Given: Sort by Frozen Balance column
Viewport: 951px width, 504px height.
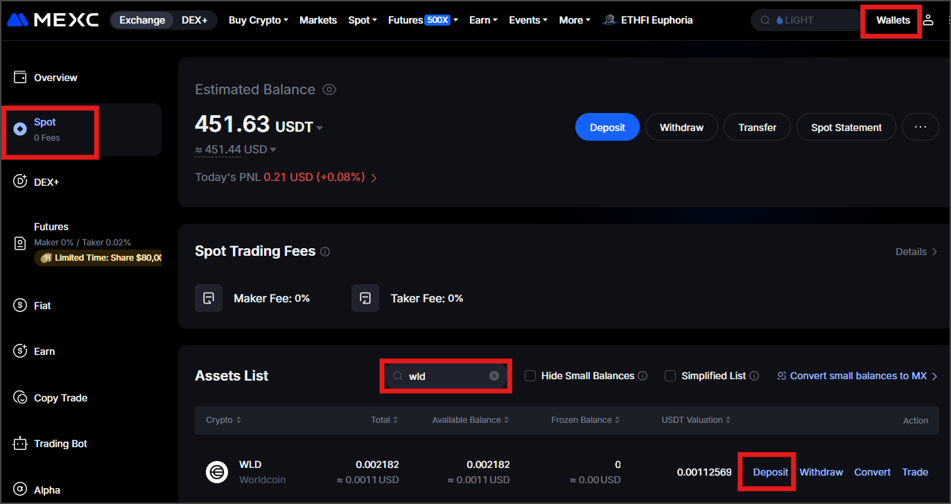Looking at the screenshot, I should click(586, 420).
